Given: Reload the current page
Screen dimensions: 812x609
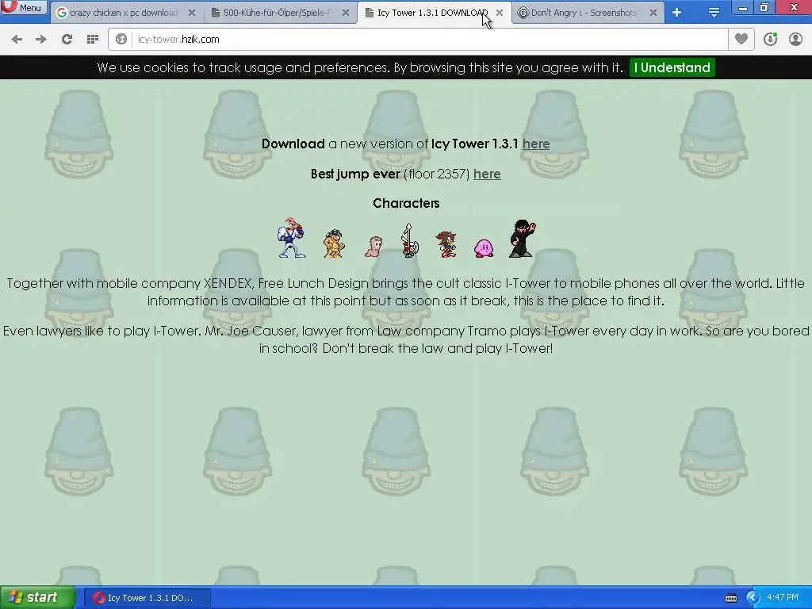Looking at the screenshot, I should (67, 40).
